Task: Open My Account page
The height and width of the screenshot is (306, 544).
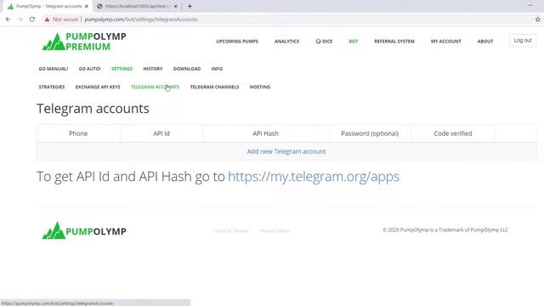Action: point(445,42)
